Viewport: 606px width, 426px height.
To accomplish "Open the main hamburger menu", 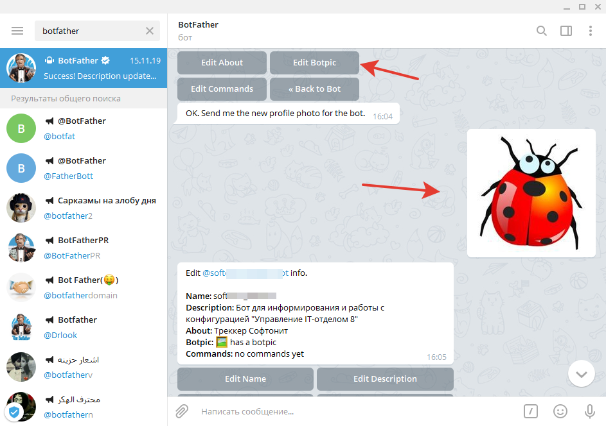I will pos(17,30).
